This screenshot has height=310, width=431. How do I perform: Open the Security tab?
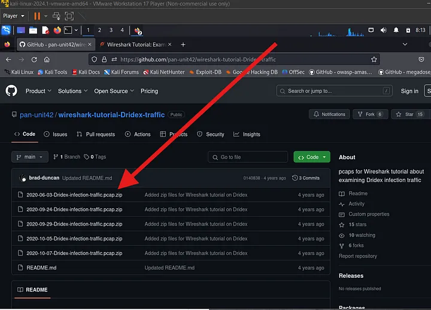point(211,134)
